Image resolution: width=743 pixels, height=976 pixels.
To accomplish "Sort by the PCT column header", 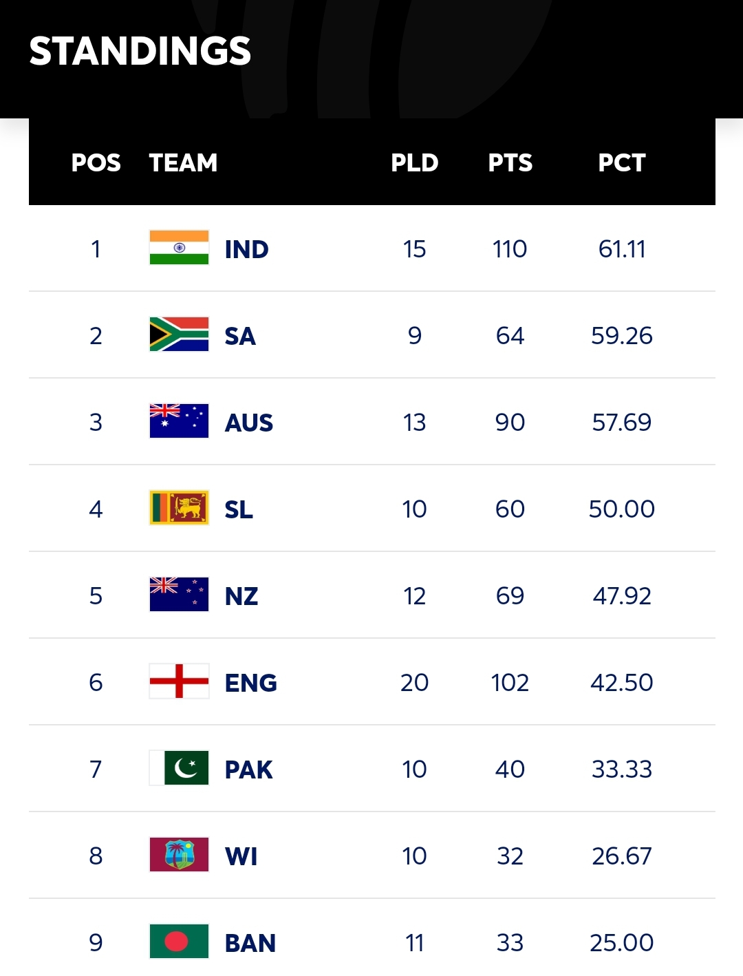I will tap(622, 162).
